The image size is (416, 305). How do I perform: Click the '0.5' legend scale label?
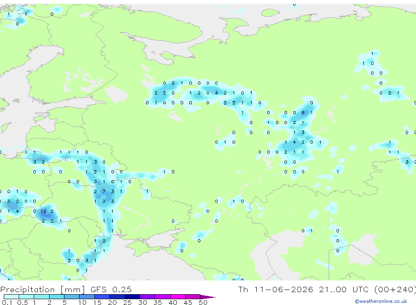pyautogui.click(x=22, y=303)
